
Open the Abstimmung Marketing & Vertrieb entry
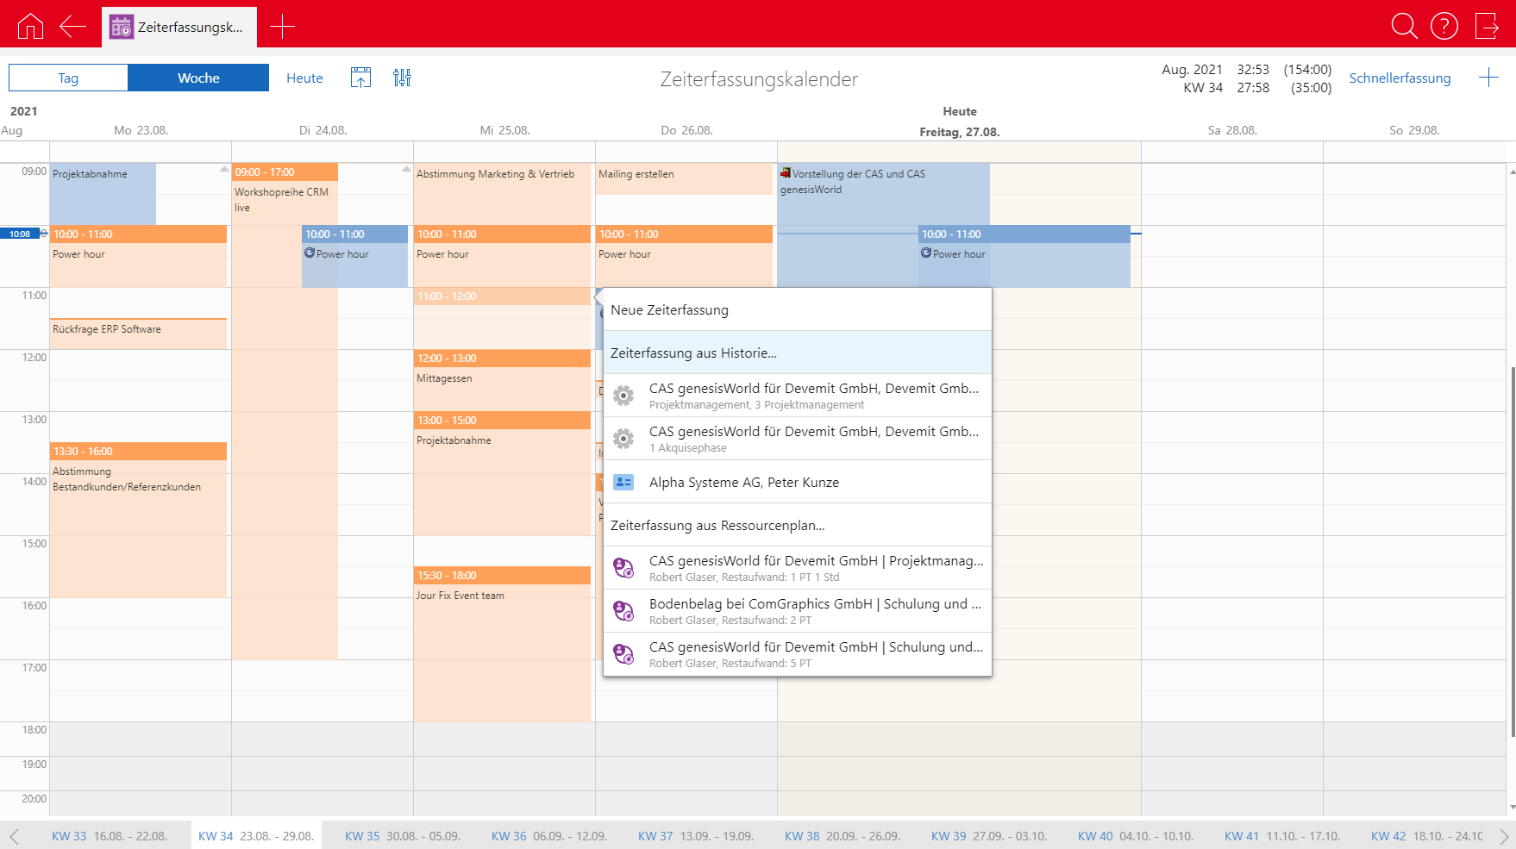click(502, 194)
